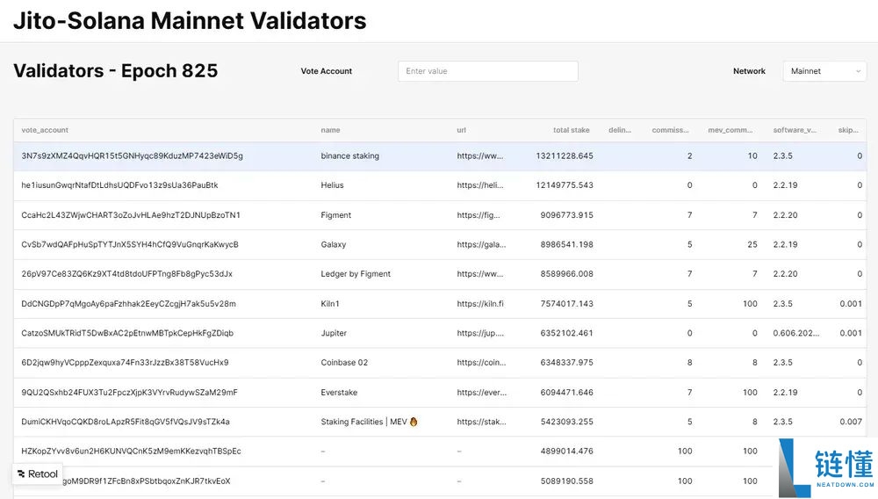The width and height of the screenshot is (878, 499).
Task: Click the Jupiter validator name
Action: [334, 334]
